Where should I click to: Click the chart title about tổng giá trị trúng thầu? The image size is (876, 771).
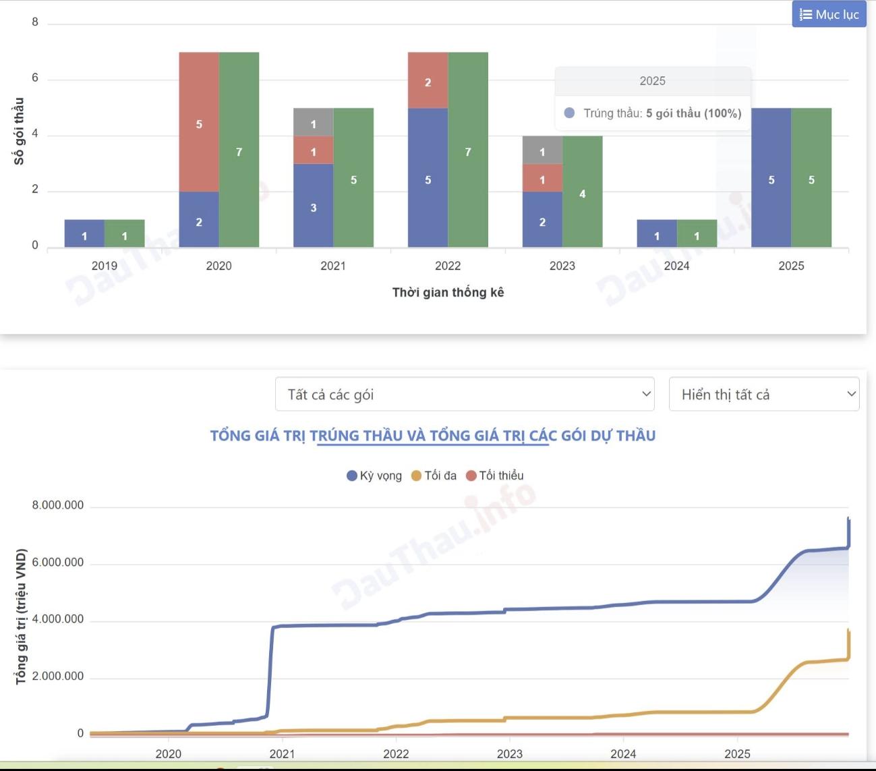click(x=432, y=436)
